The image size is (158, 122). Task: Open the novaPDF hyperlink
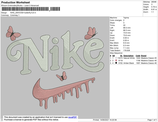point(72,117)
